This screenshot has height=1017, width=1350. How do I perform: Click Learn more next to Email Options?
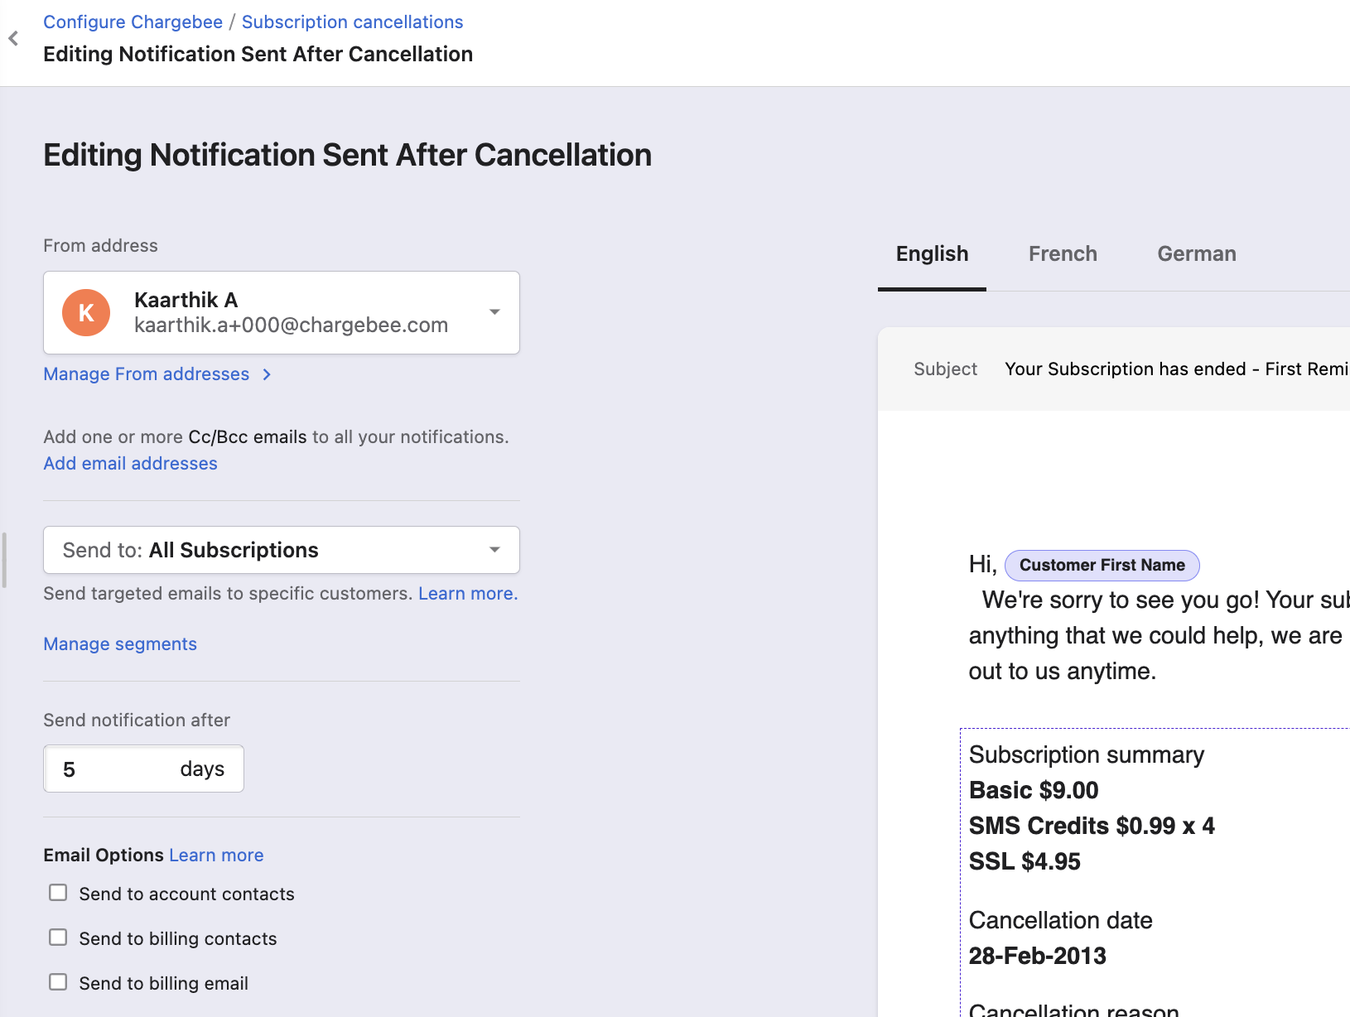click(x=216, y=856)
